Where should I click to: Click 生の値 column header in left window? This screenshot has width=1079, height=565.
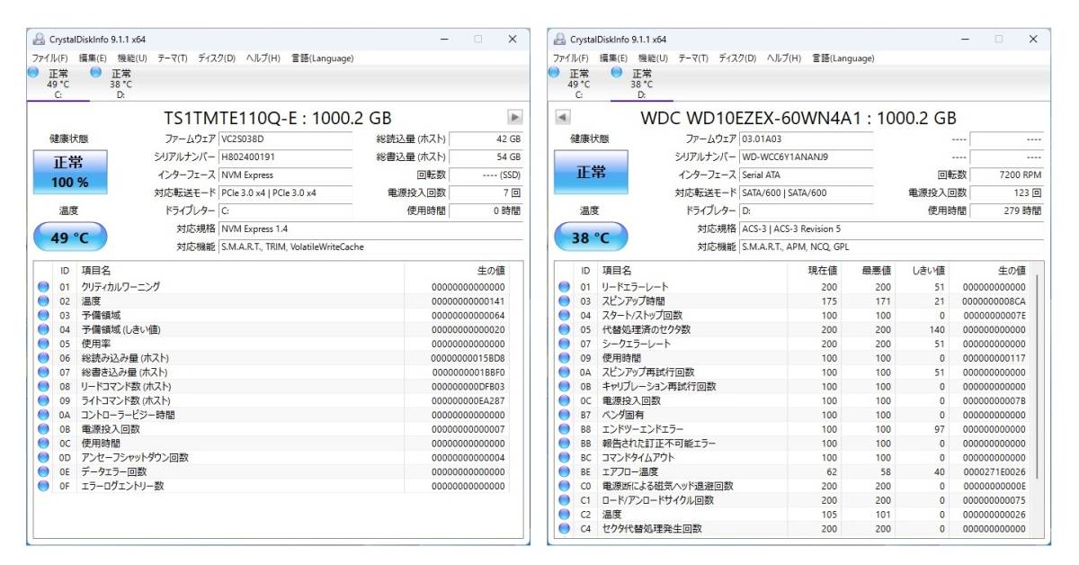(457, 270)
